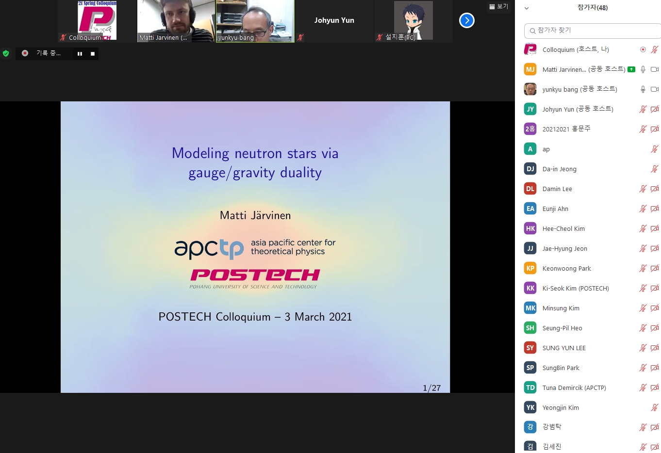Click the shared slide title page
This screenshot has height=453, width=661.
click(x=255, y=247)
